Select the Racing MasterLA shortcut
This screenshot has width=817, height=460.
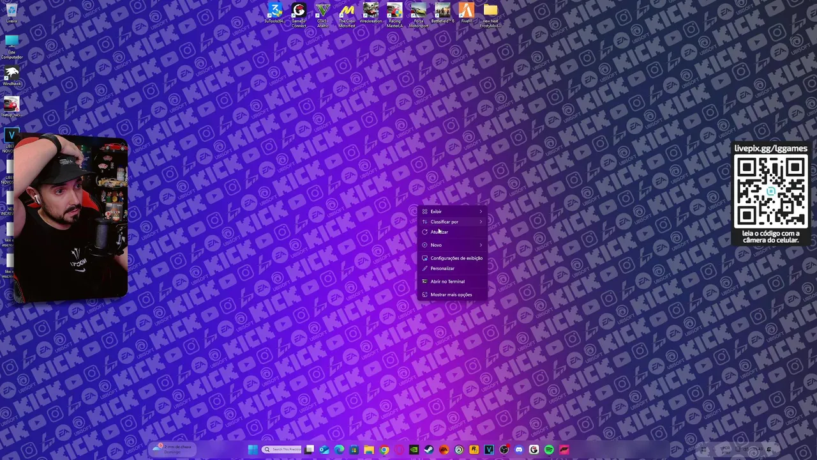coord(394,14)
